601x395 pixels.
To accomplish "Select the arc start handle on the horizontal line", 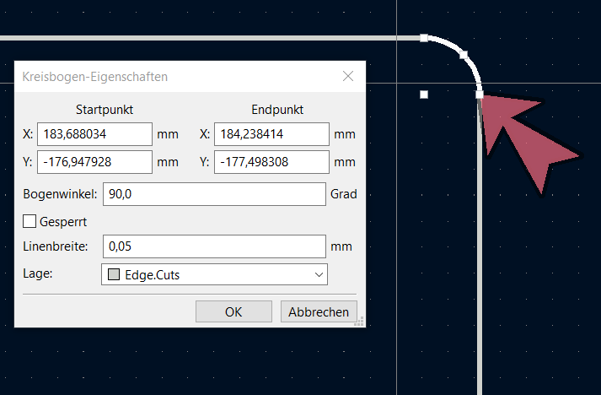I will [424, 38].
